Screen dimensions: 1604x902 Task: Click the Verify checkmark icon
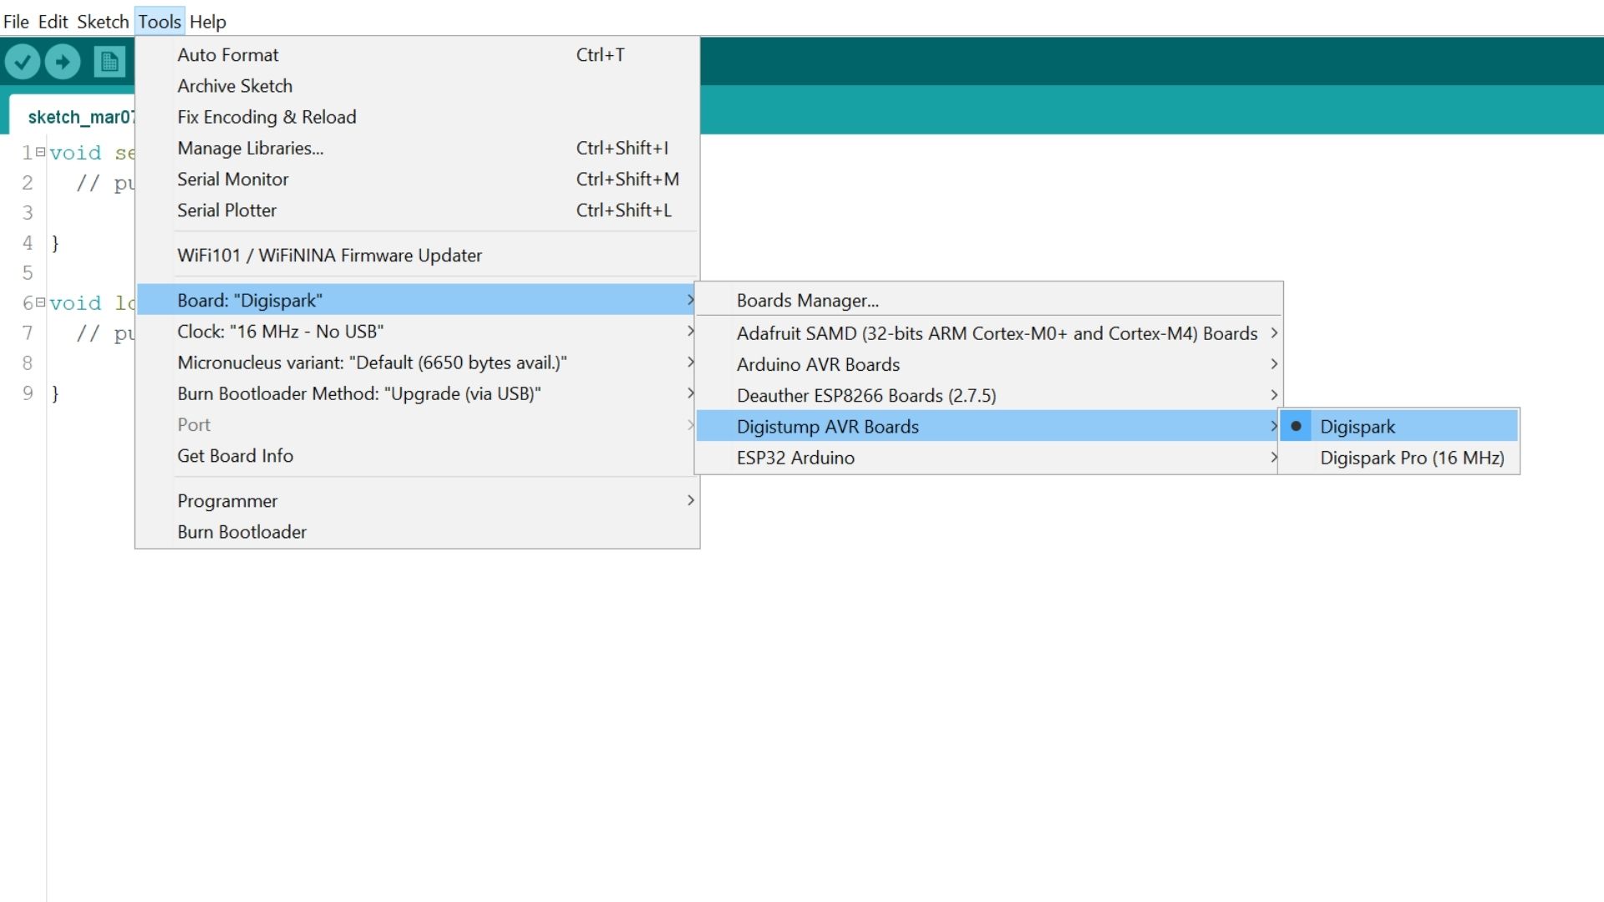click(x=23, y=62)
